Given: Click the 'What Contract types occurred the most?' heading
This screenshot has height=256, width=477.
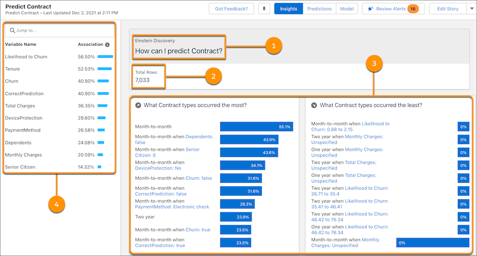Looking at the screenshot, I should (x=195, y=105).
